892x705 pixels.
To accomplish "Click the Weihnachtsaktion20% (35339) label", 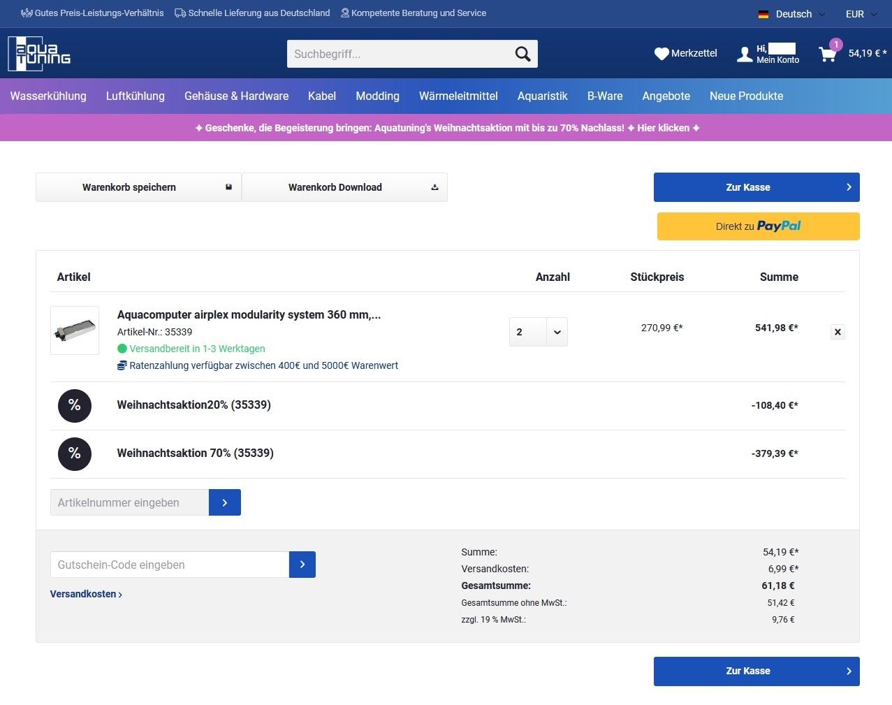I will [x=193, y=405].
